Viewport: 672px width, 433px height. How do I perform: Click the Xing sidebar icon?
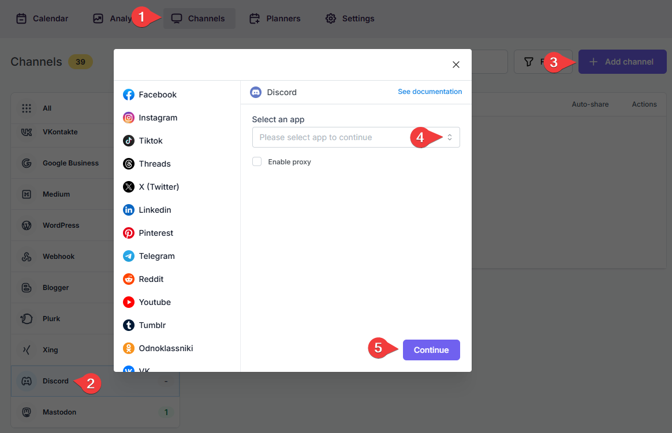tap(27, 350)
